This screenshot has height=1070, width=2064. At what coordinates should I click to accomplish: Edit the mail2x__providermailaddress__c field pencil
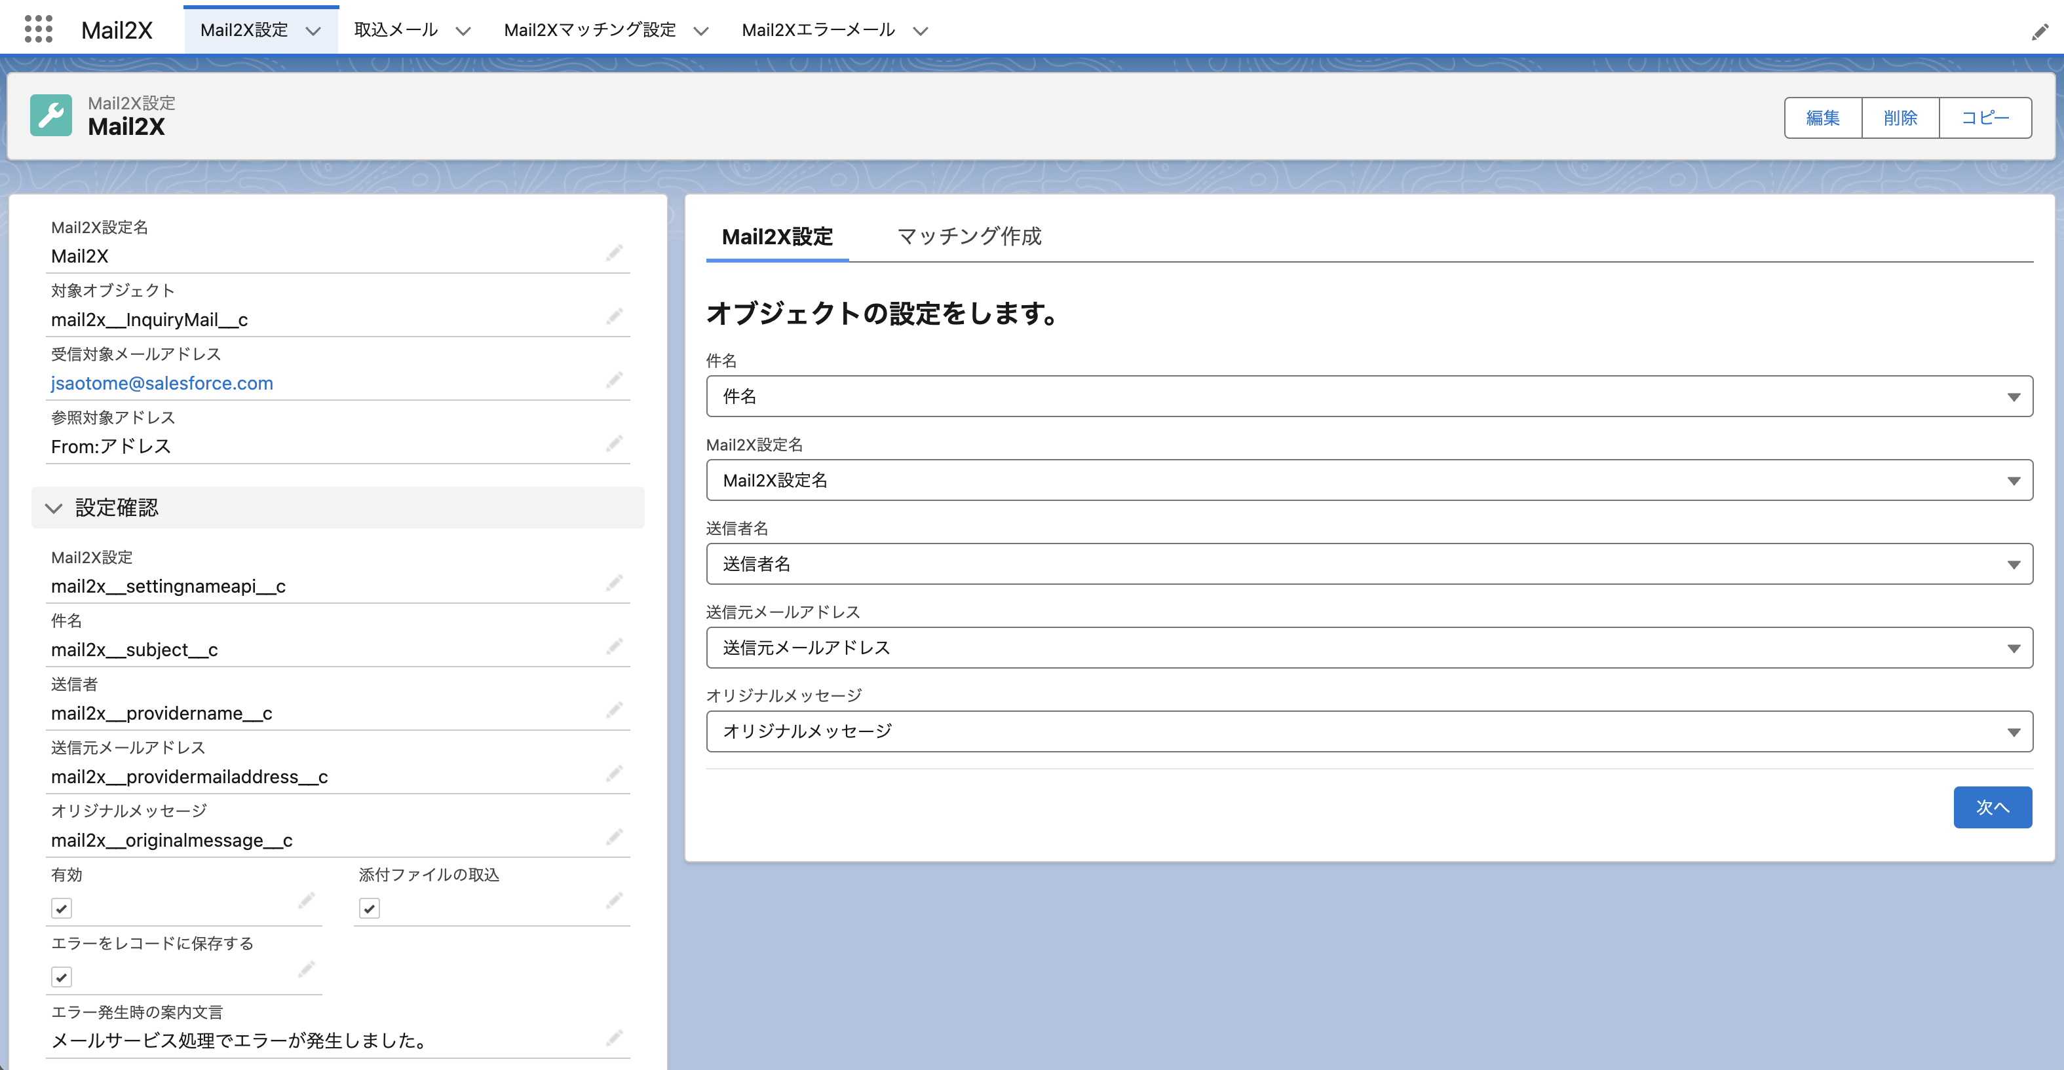coord(615,773)
